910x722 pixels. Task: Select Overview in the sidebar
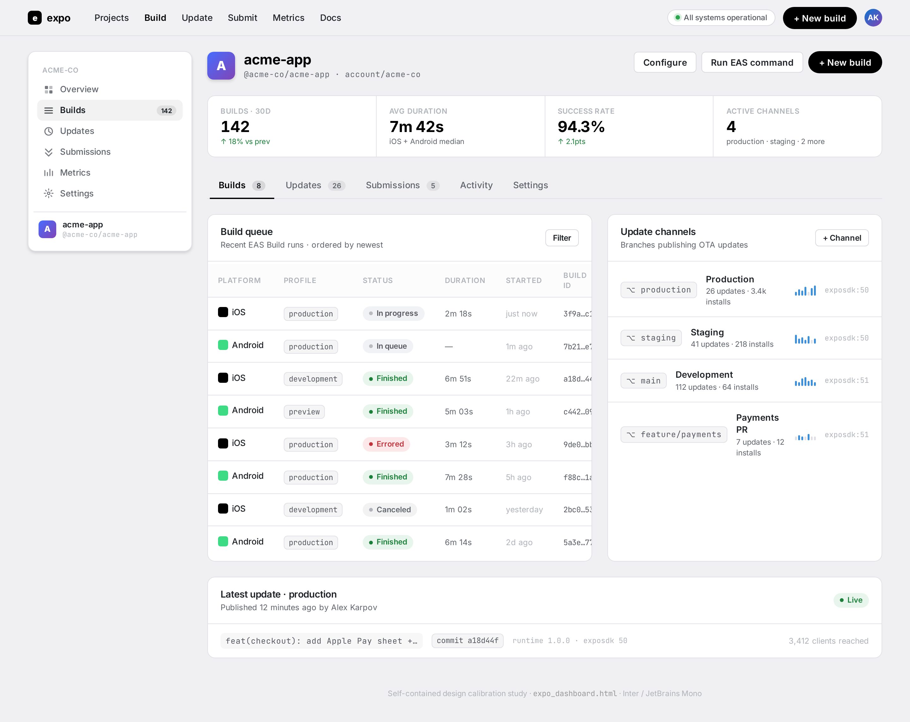pyautogui.click(x=110, y=89)
